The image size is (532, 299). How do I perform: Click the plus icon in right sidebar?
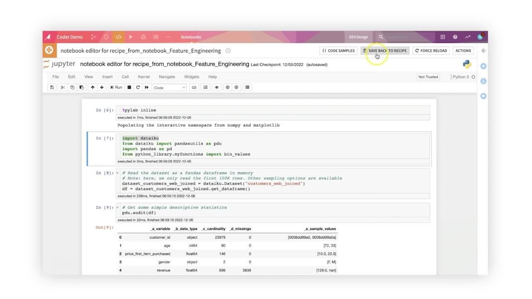(x=483, y=66)
